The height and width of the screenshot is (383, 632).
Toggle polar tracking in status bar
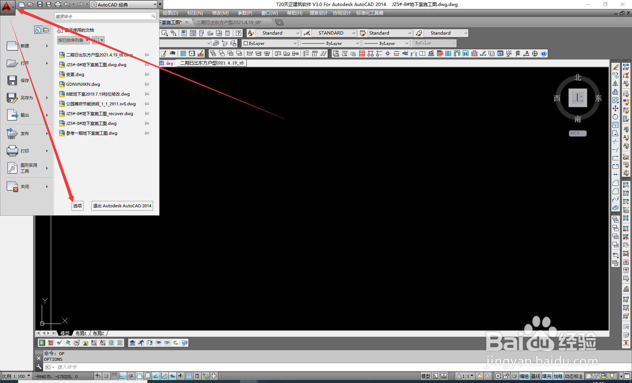[131, 376]
